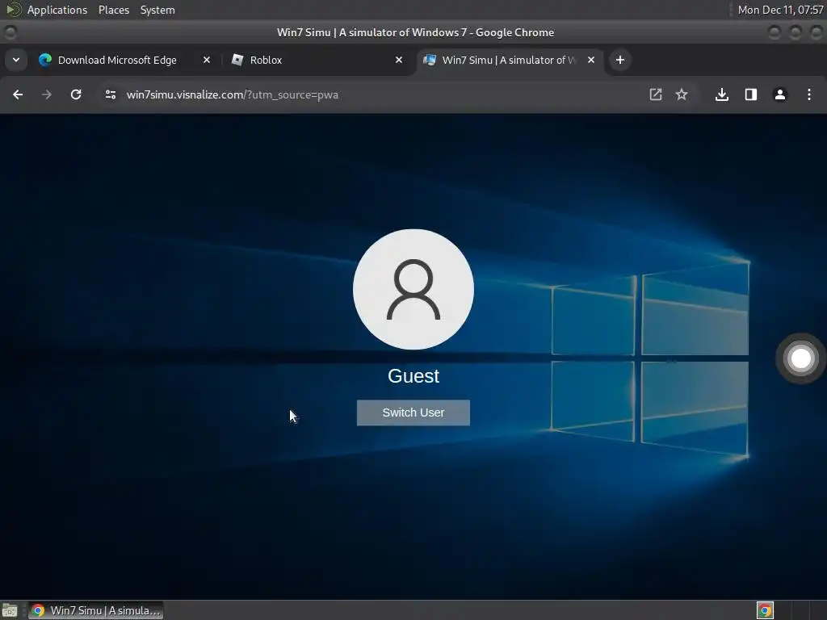Open the Chrome profile menu
Screen dimensions: 827x620
click(x=779, y=94)
